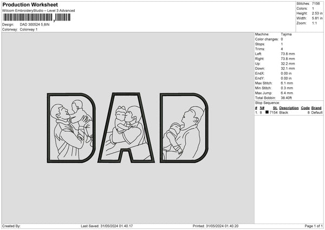Click the Code column header
Screen dimensions: 325x230
tap(305, 108)
